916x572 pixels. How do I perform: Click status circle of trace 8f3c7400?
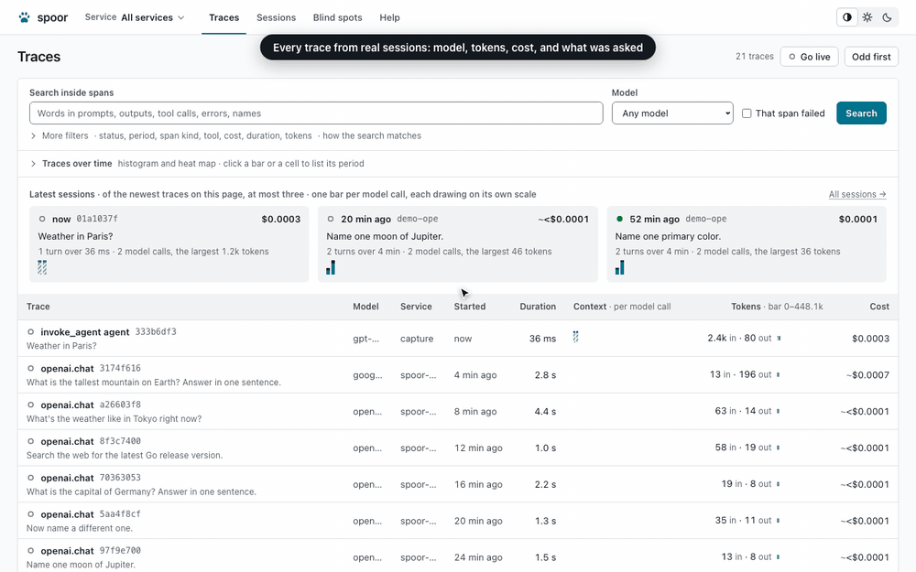click(x=31, y=441)
